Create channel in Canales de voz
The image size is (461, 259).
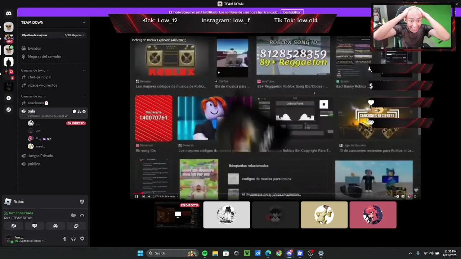84,96
